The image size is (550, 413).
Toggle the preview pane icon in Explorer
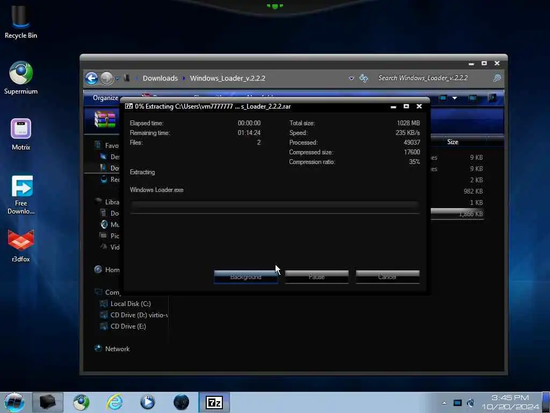473,98
